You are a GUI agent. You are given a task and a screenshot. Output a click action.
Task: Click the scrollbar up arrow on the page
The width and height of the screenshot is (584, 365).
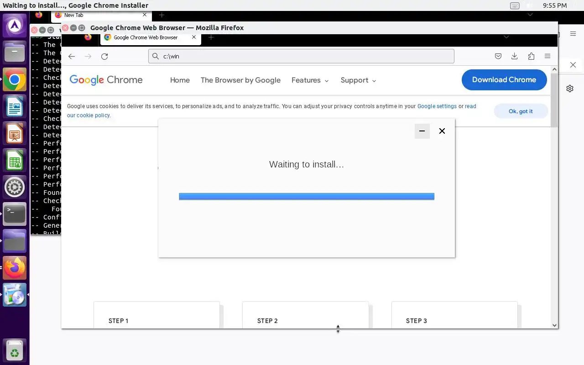(x=554, y=69)
